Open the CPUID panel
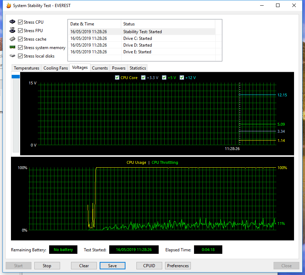 pos(149,266)
